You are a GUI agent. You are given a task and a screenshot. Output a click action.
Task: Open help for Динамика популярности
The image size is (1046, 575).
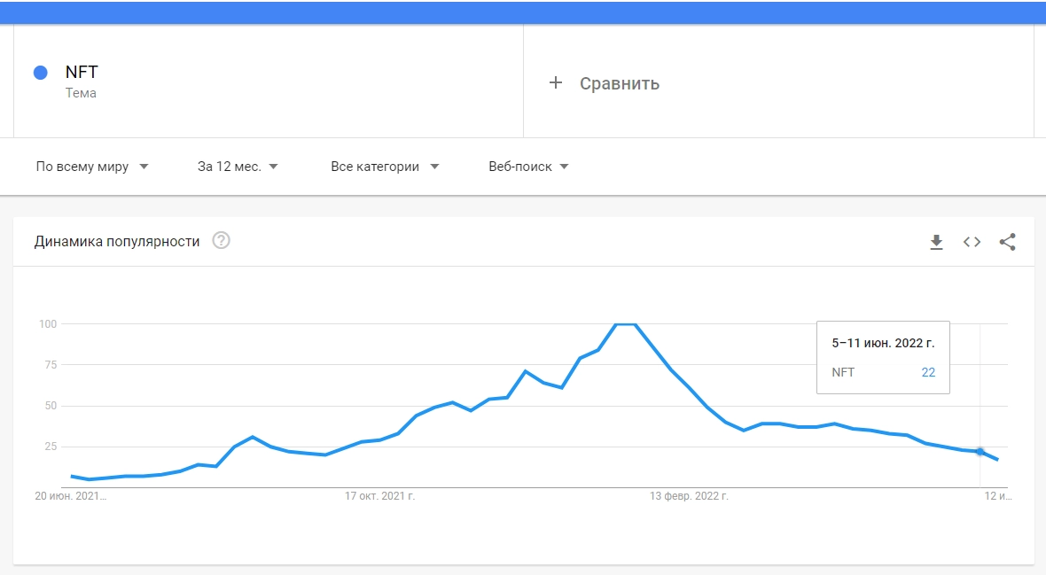click(x=221, y=241)
